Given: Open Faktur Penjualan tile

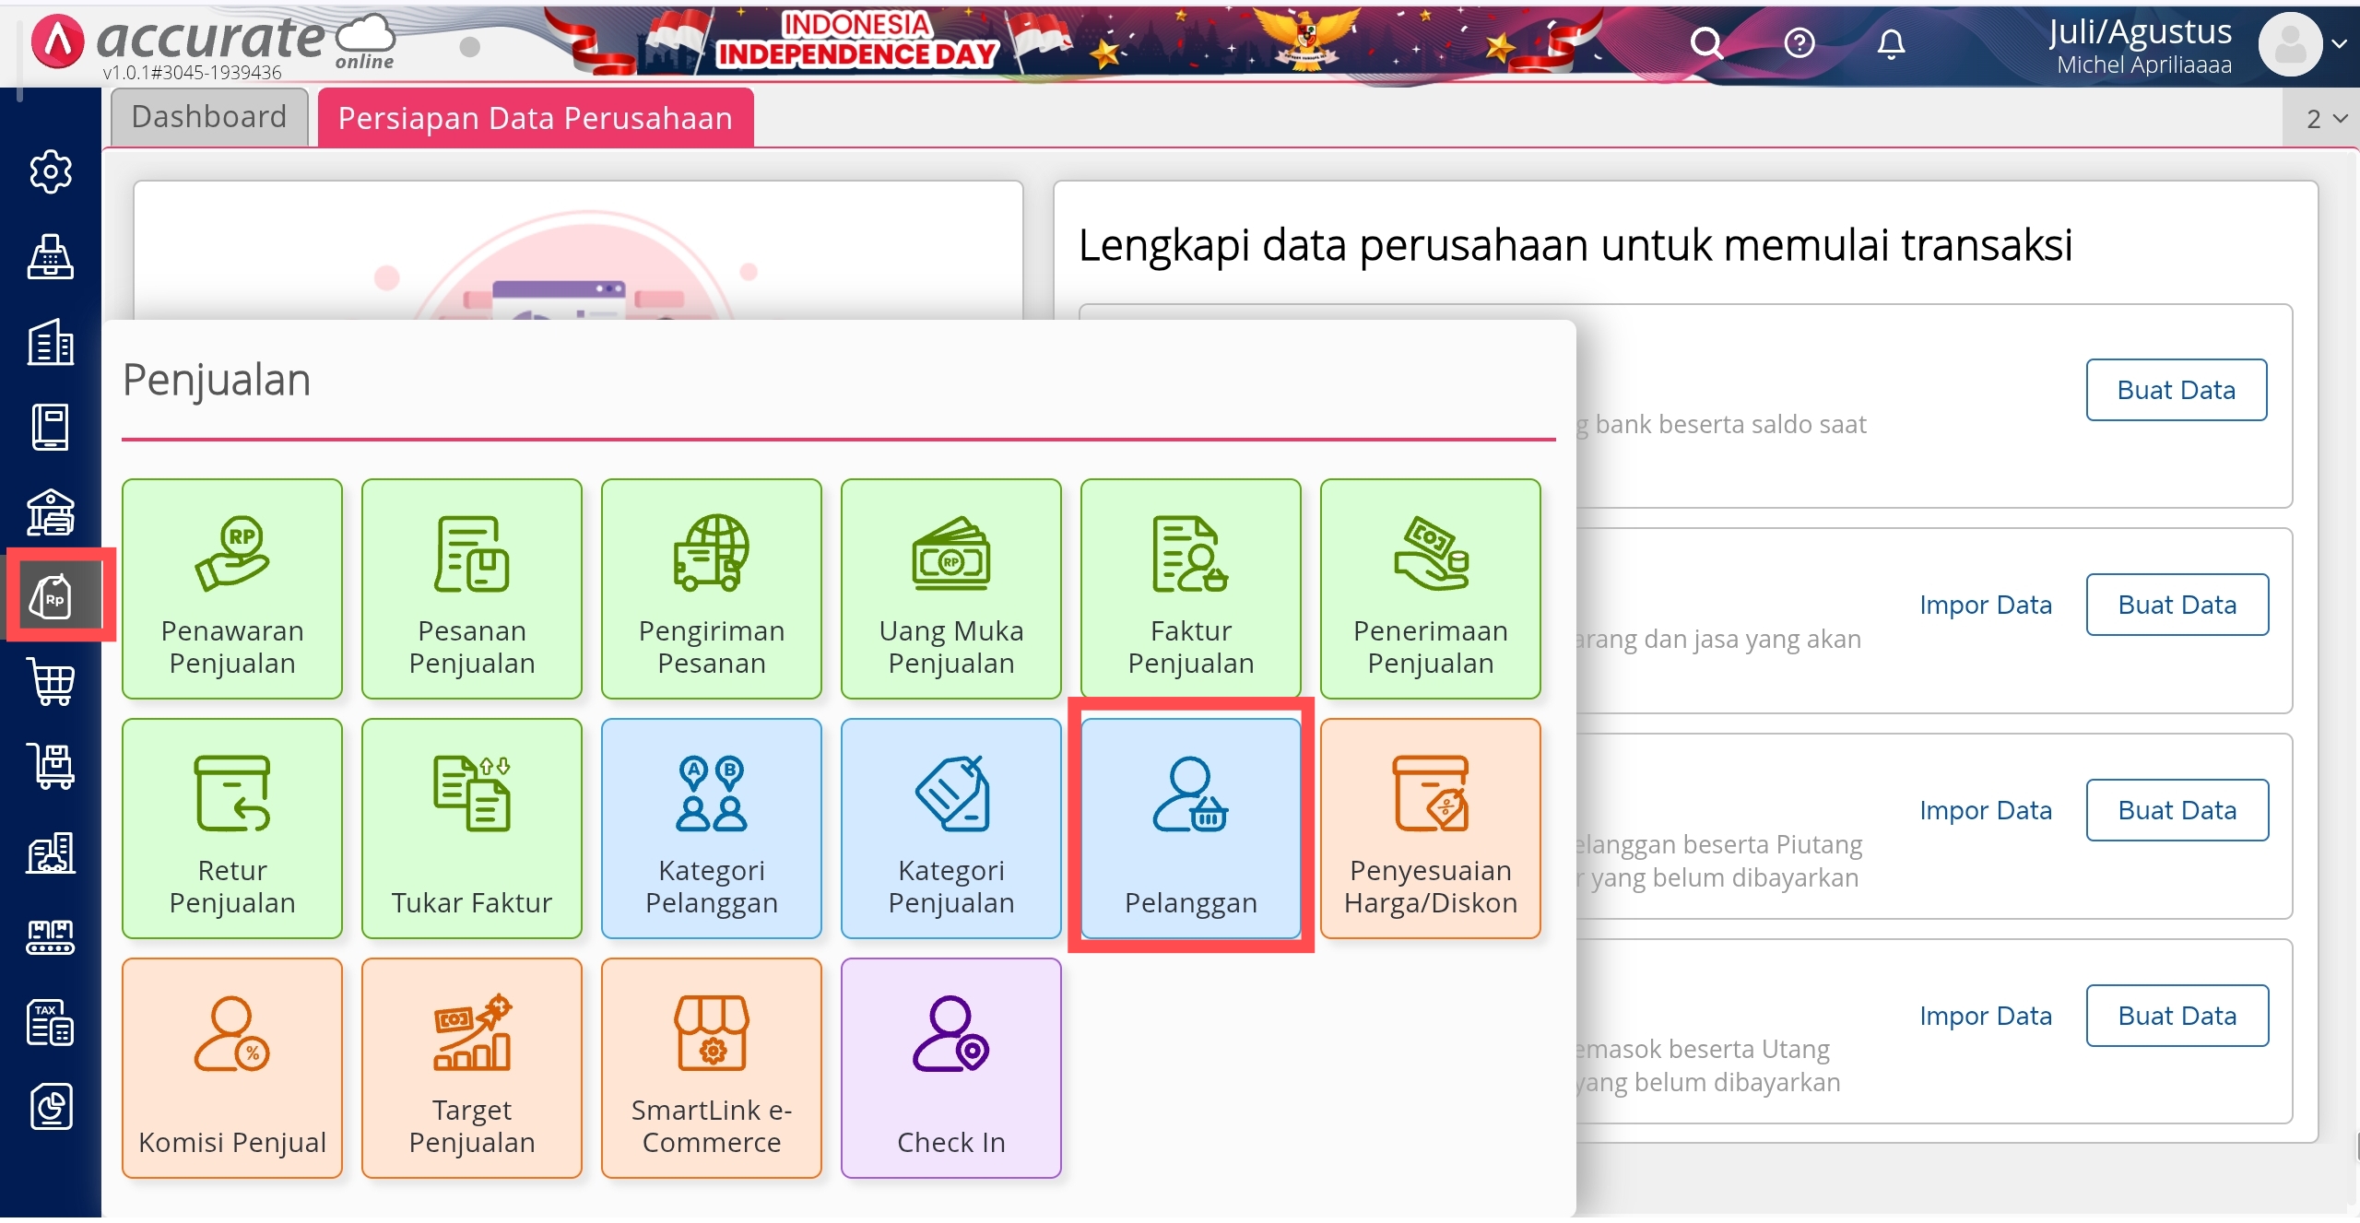Looking at the screenshot, I should [x=1190, y=588].
